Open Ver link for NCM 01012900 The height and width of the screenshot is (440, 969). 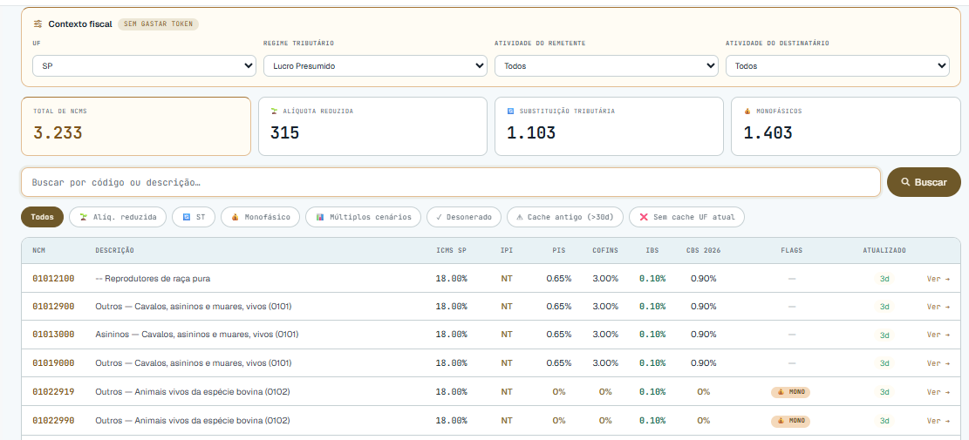click(938, 307)
